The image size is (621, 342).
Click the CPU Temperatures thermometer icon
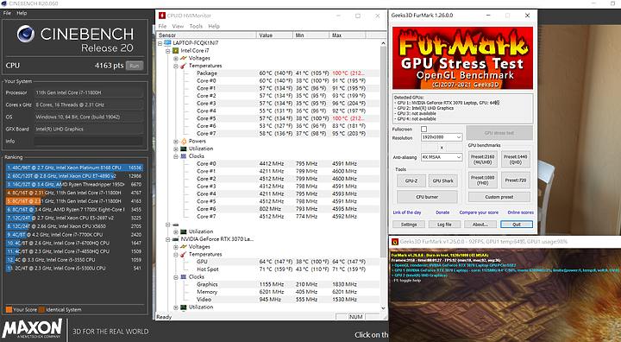pyautogui.click(x=184, y=66)
